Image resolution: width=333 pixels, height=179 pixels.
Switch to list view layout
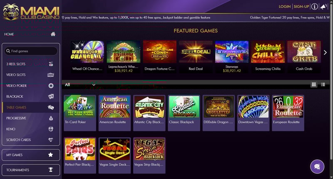click(323, 85)
